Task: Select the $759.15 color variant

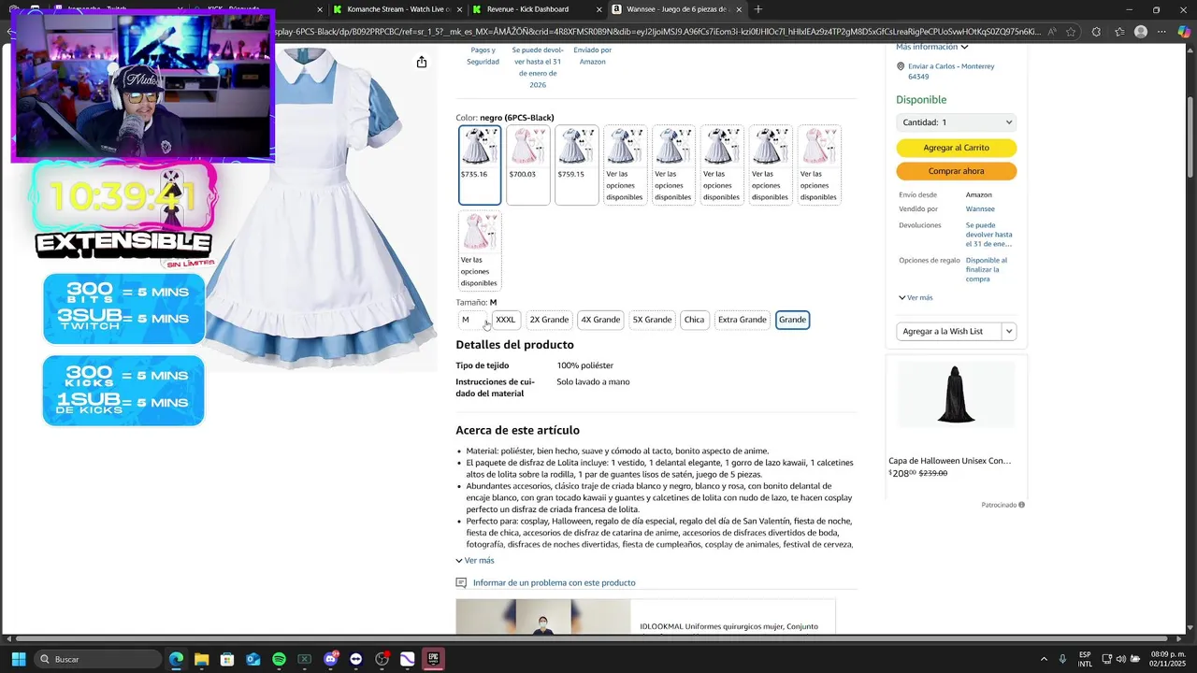Action: pyautogui.click(x=577, y=165)
